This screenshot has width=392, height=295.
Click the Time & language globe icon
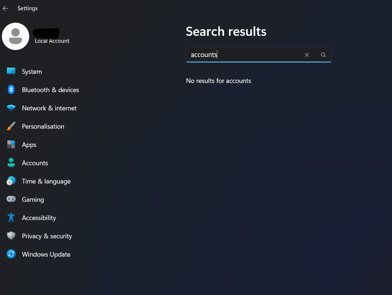click(x=11, y=181)
